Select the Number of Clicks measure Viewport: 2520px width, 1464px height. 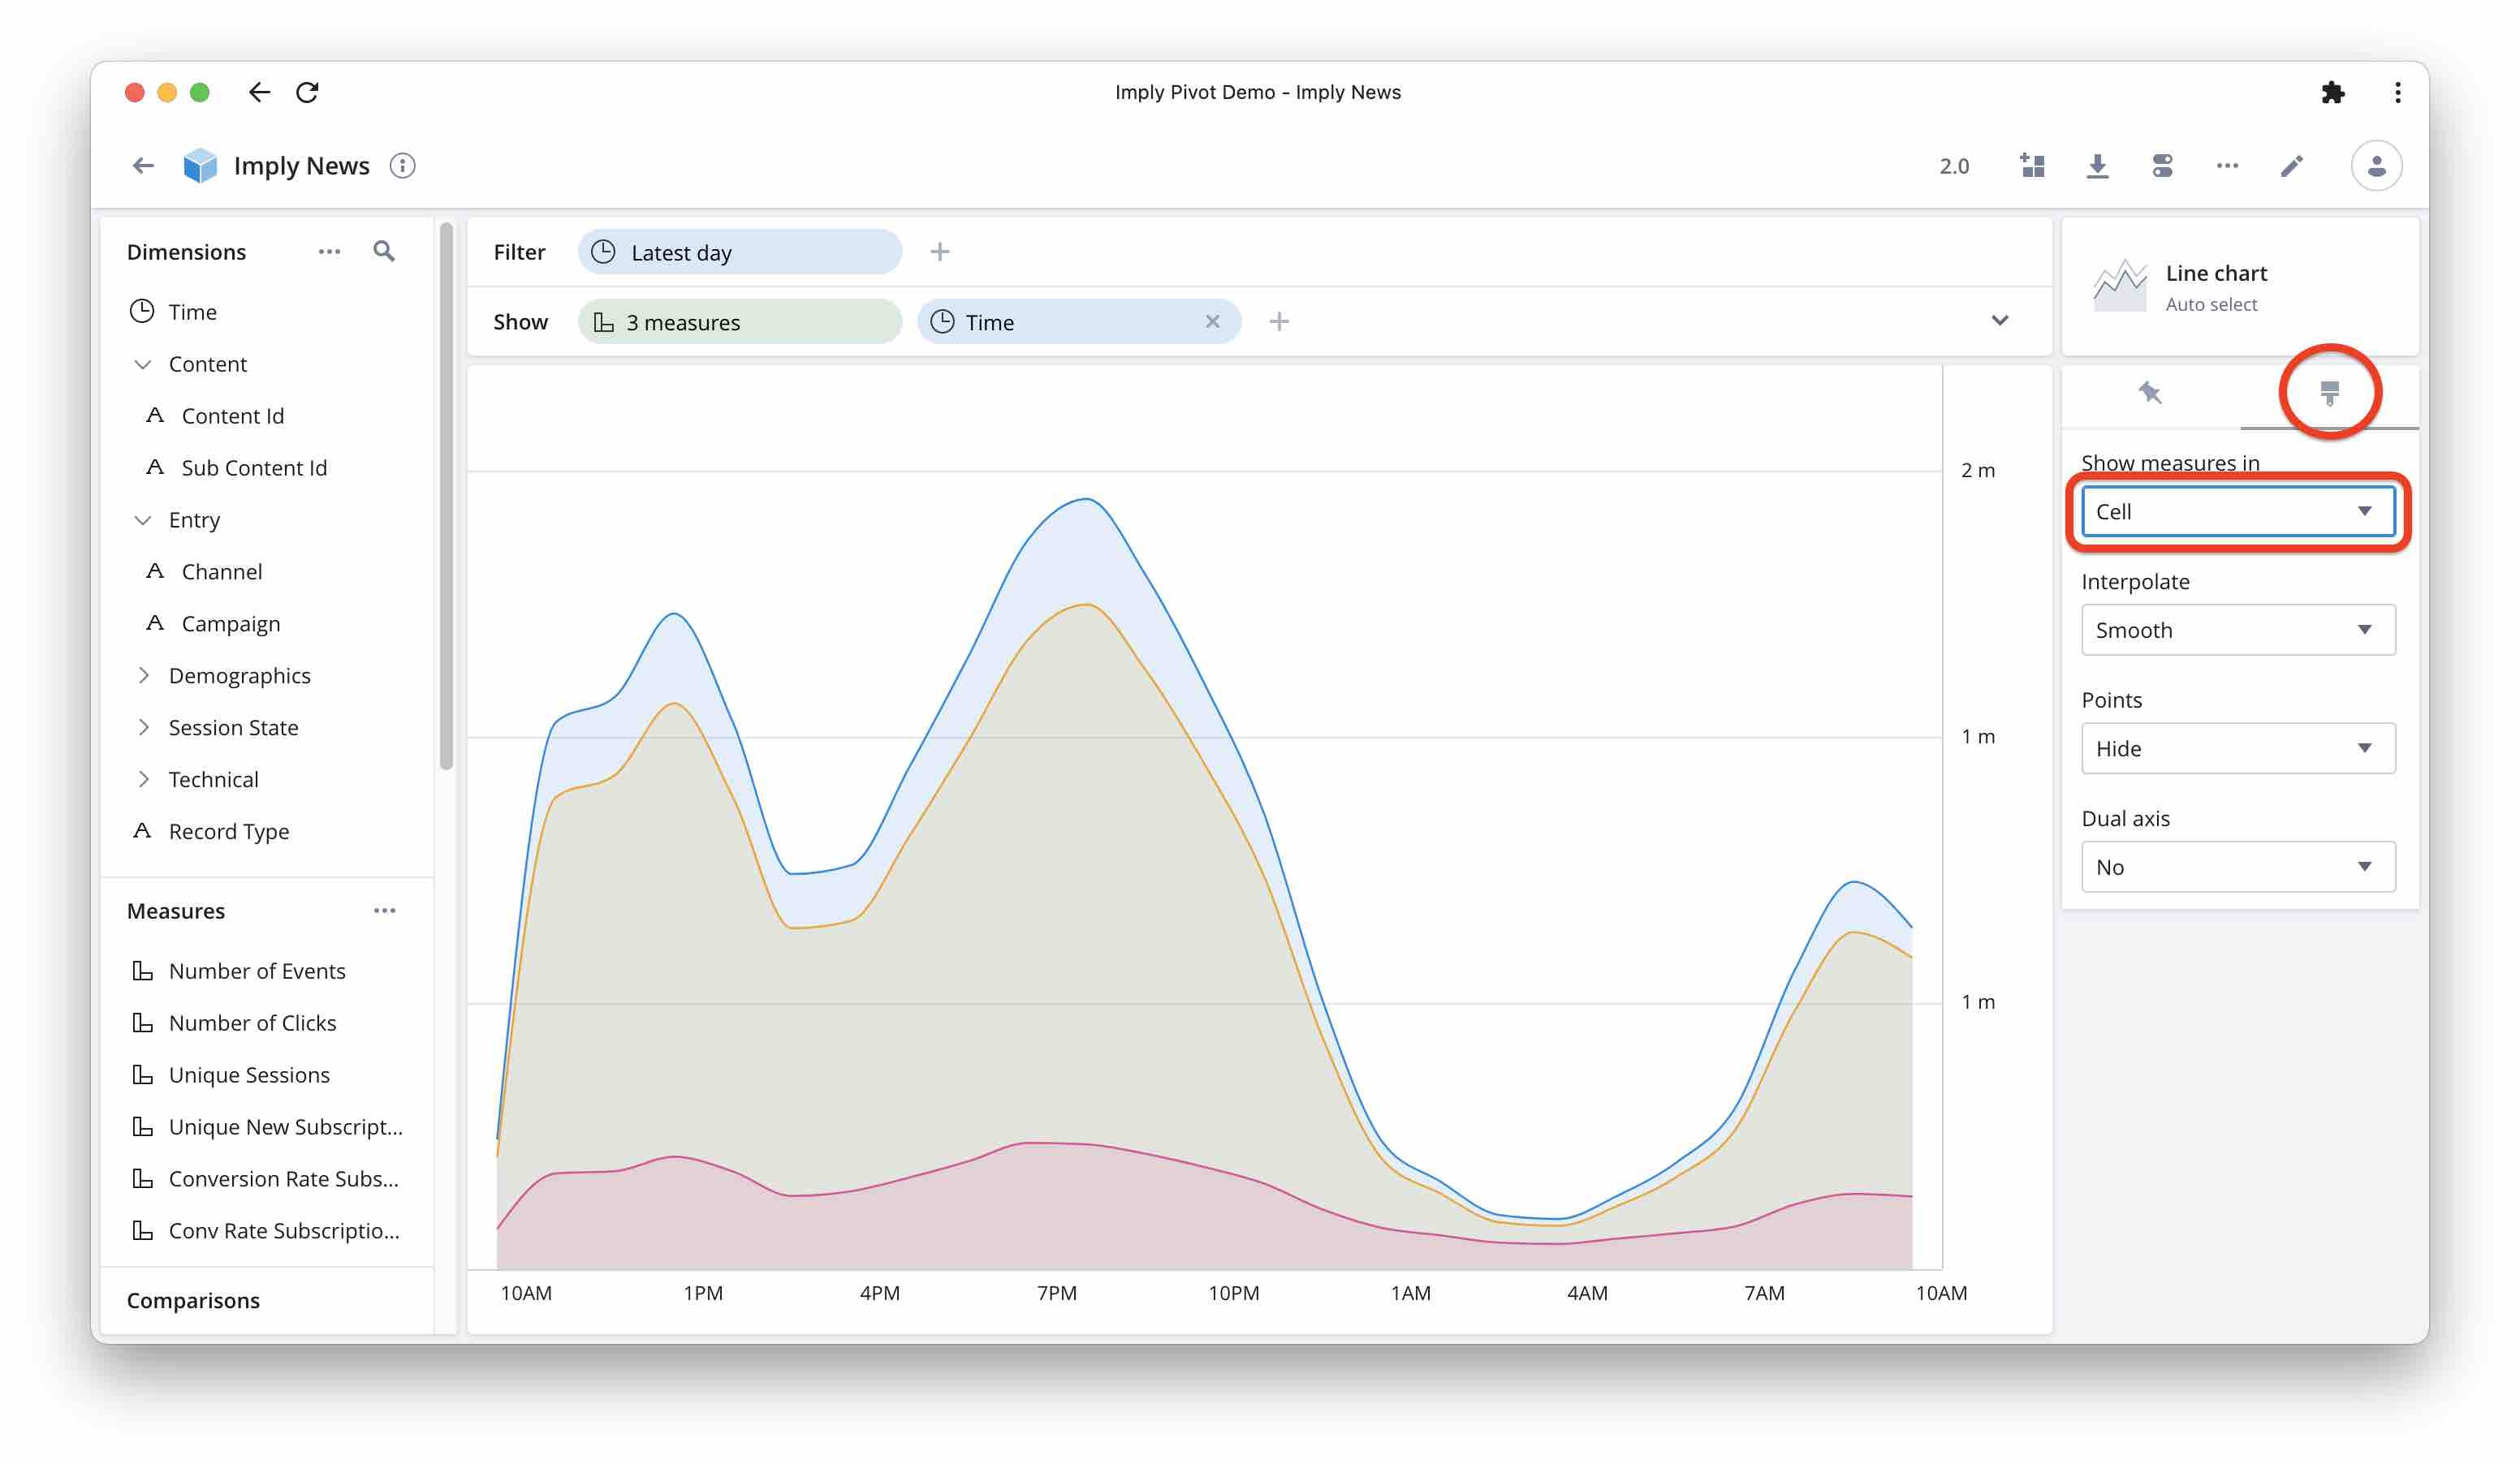[252, 1023]
